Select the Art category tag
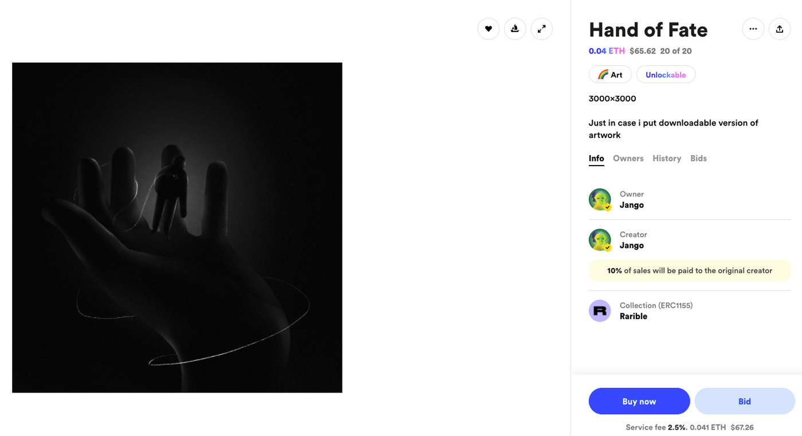 click(x=610, y=74)
